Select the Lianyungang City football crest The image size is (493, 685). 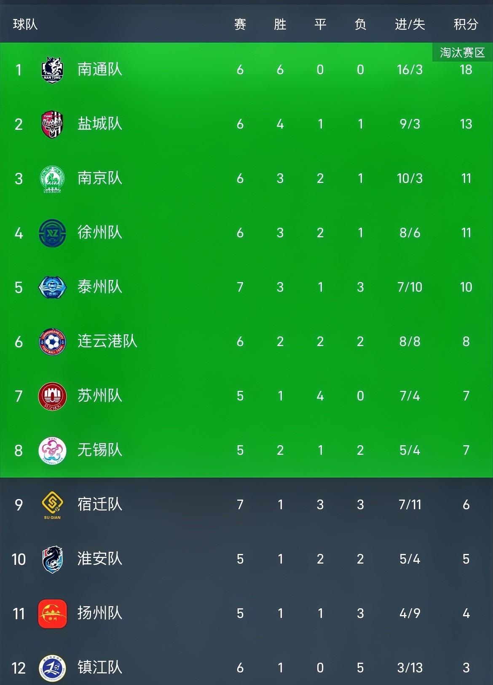pyautogui.click(x=52, y=342)
